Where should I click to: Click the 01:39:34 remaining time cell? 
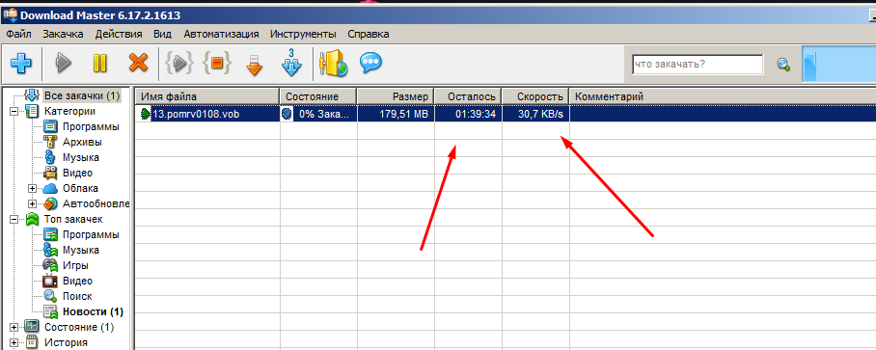click(x=468, y=114)
